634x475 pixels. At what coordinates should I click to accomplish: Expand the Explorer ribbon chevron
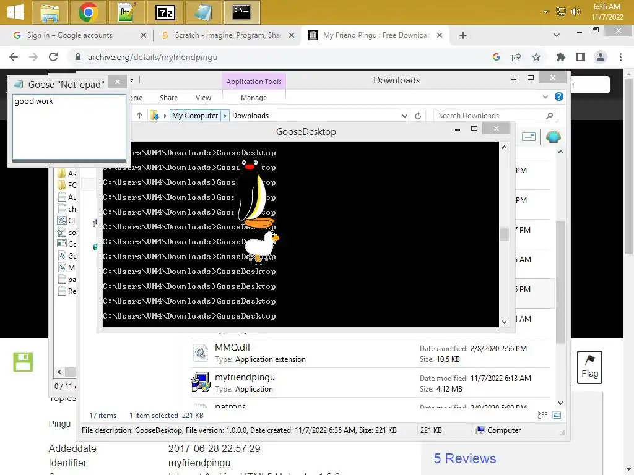tap(545, 97)
